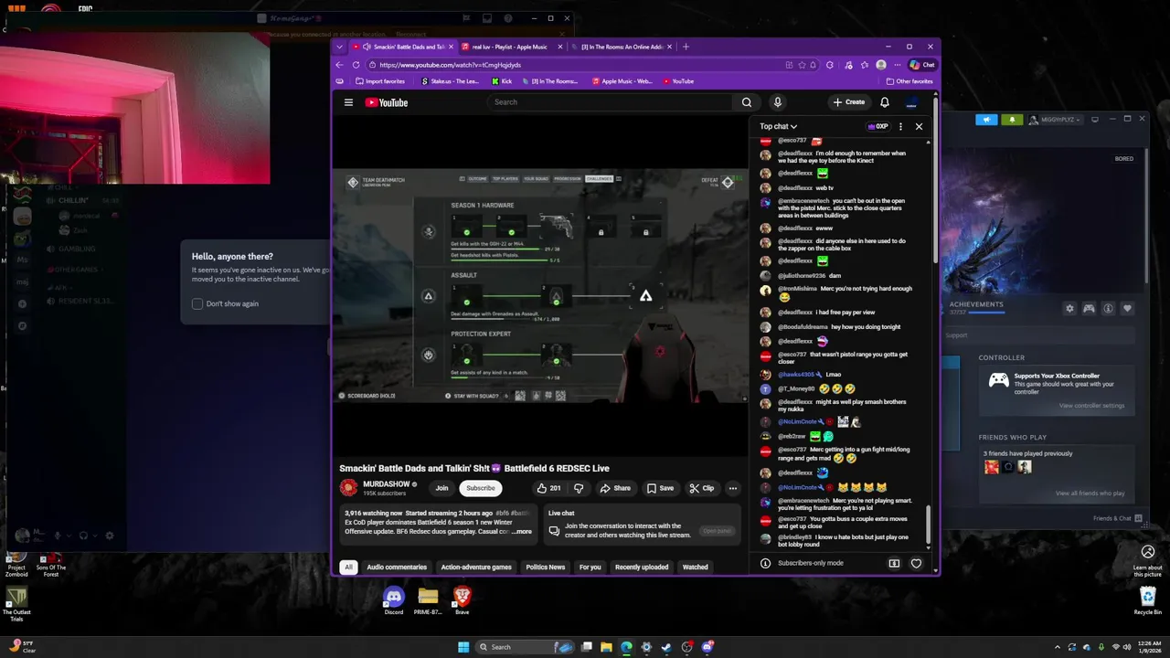Viewport: 1170px width, 658px height.
Task: Go back using browser back arrow
Action: coord(339,65)
